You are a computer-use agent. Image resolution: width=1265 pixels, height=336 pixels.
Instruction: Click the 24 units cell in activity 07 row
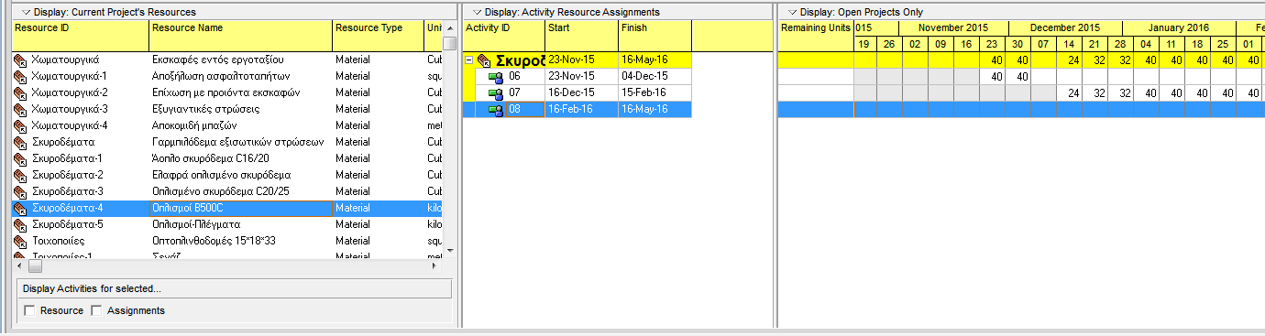pyautogui.click(x=1070, y=93)
